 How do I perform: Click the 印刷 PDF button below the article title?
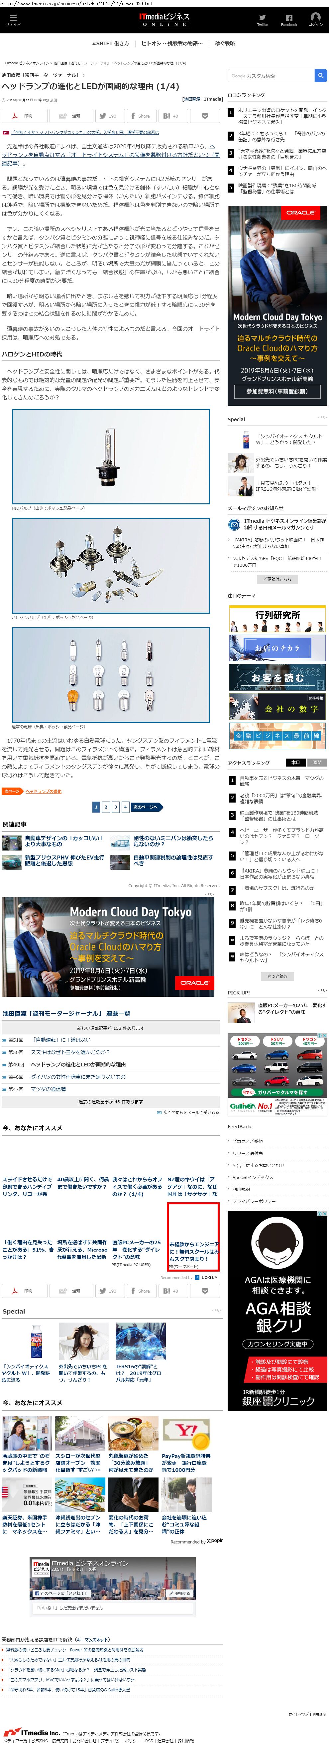[24, 116]
